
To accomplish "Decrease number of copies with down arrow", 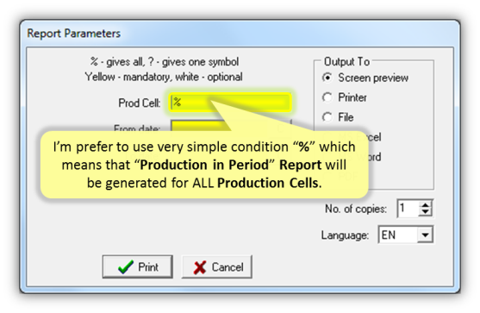I will tap(425, 212).
